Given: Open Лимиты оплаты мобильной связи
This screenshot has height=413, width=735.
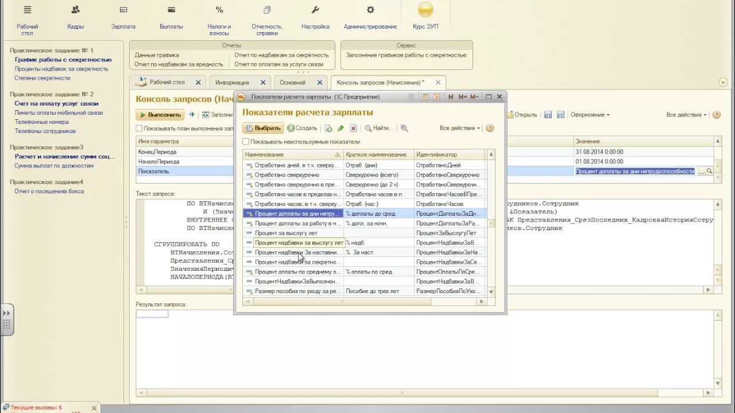Looking at the screenshot, I should (59, 113).
